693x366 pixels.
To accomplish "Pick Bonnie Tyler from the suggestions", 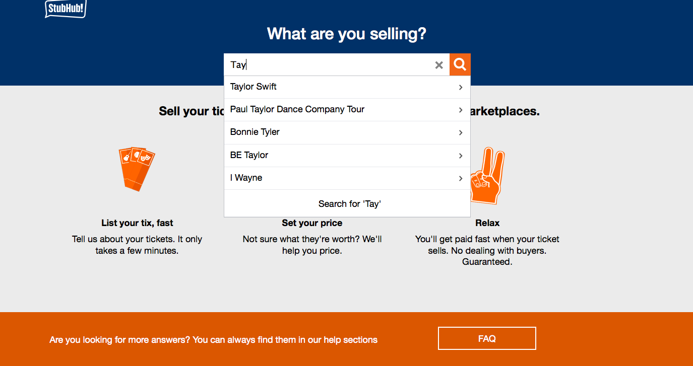I will (255, 132).
